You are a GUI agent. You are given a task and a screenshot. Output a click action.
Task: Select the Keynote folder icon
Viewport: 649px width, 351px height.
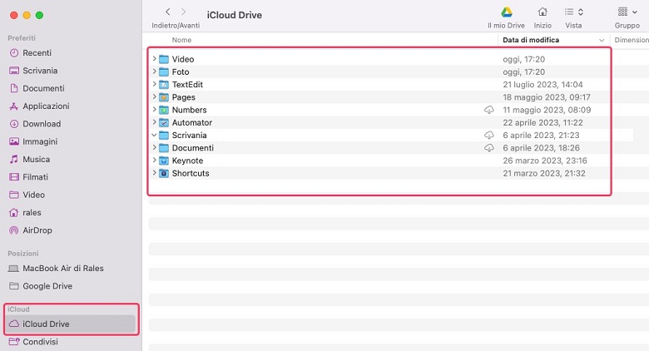(x=164, y=161)
